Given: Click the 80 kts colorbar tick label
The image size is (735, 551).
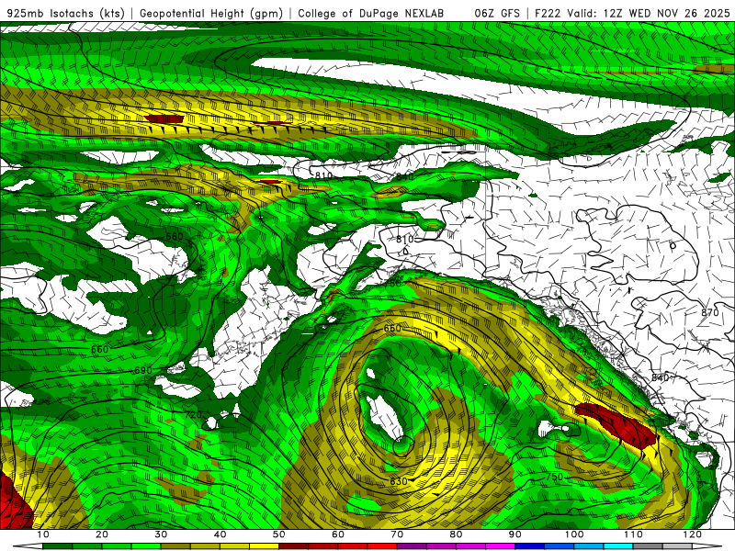Looking at the screenshot, I should click(x=456, y=534).
